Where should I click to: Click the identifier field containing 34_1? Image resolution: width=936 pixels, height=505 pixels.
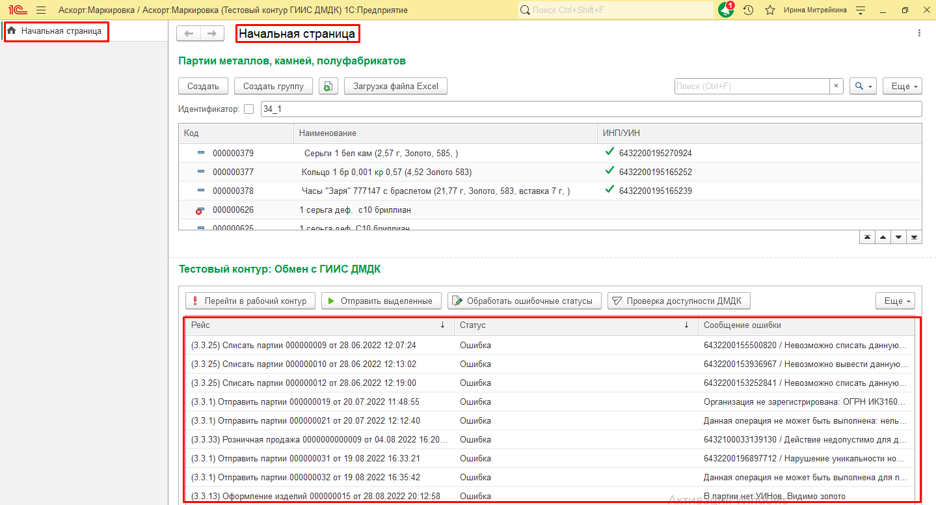coord(591,109)
